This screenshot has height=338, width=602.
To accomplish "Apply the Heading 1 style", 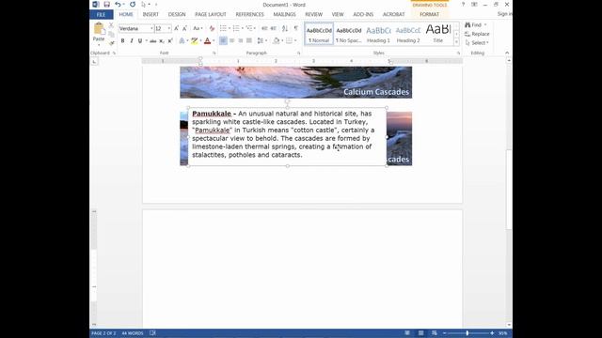I will click(x=378, y=34).
